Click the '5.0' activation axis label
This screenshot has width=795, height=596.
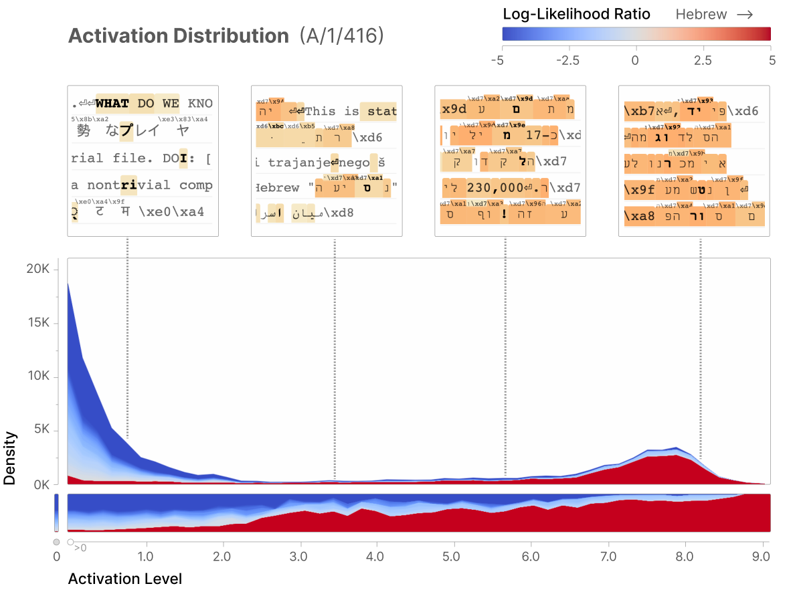(451, 557)
